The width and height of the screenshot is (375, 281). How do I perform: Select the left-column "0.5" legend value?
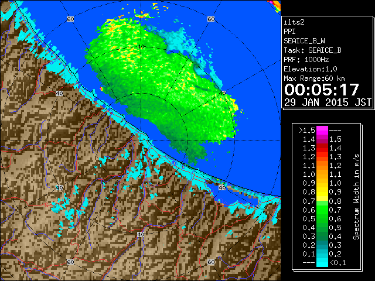tap(309, 218)
